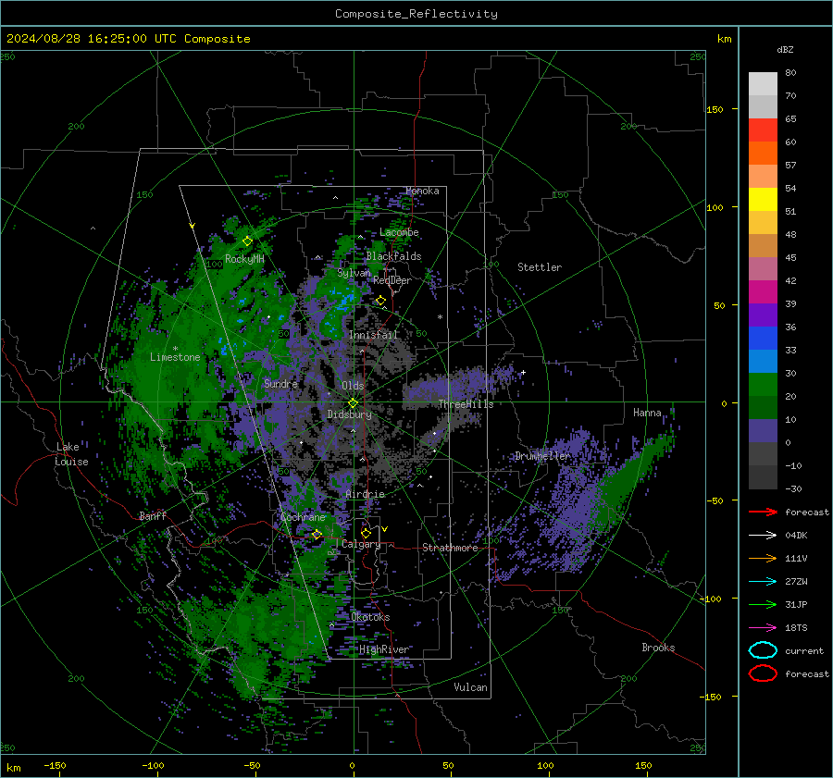Click the Lake Louise label
Viewport: 833px width, 778px height.
click(71, 454)
